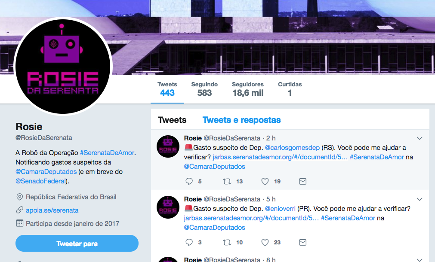The image size is (435, 262).
Task: Open the apoia.se/serenata profile link
Action: point(52,210)
